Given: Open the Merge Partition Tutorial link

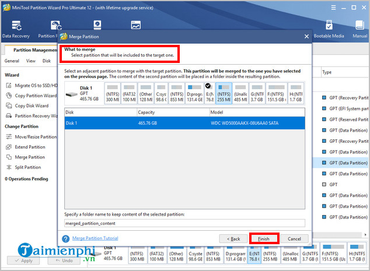Looking at the screenshot, I should [95, 238].
